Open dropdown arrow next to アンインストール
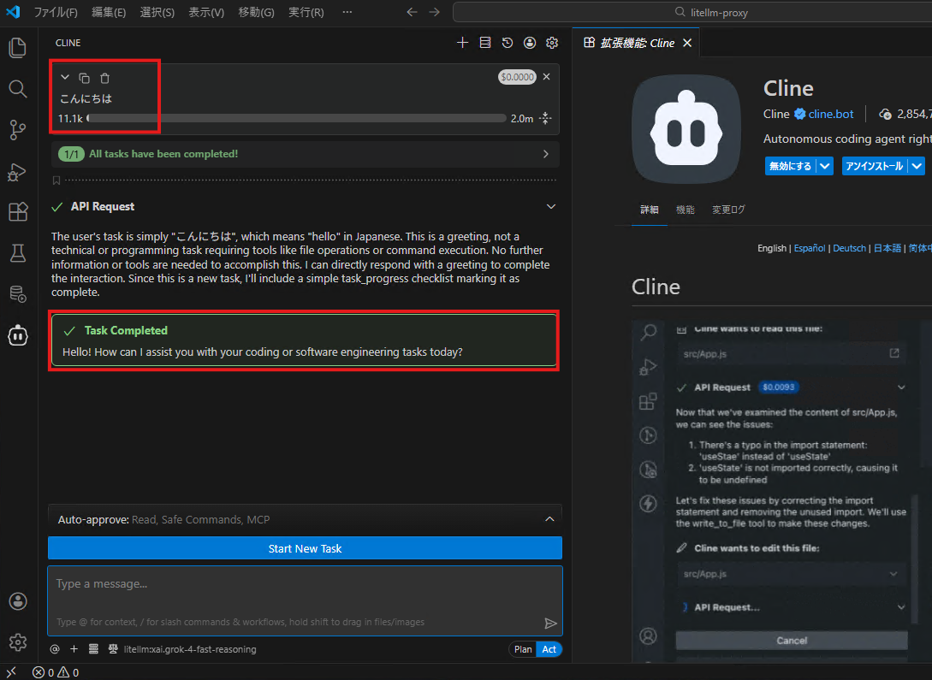This screenshot has height=680, width=932. [x=917, y=166]
